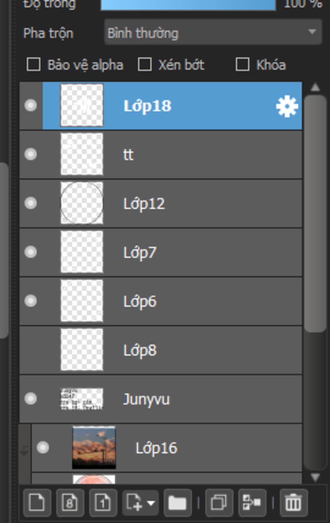
Task: Open the Pha trộn blend mode dropdown
Action: coord(213,32)
